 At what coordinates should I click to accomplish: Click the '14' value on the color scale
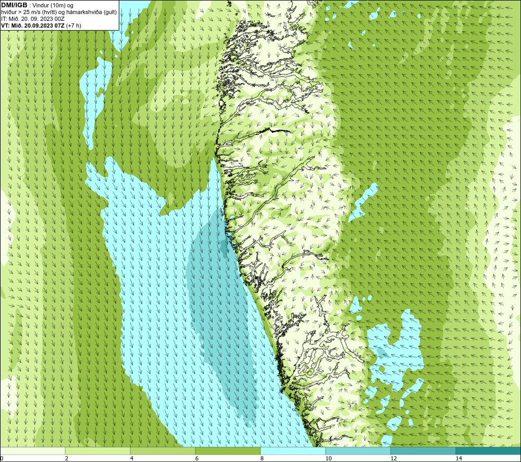click(459, 458)
